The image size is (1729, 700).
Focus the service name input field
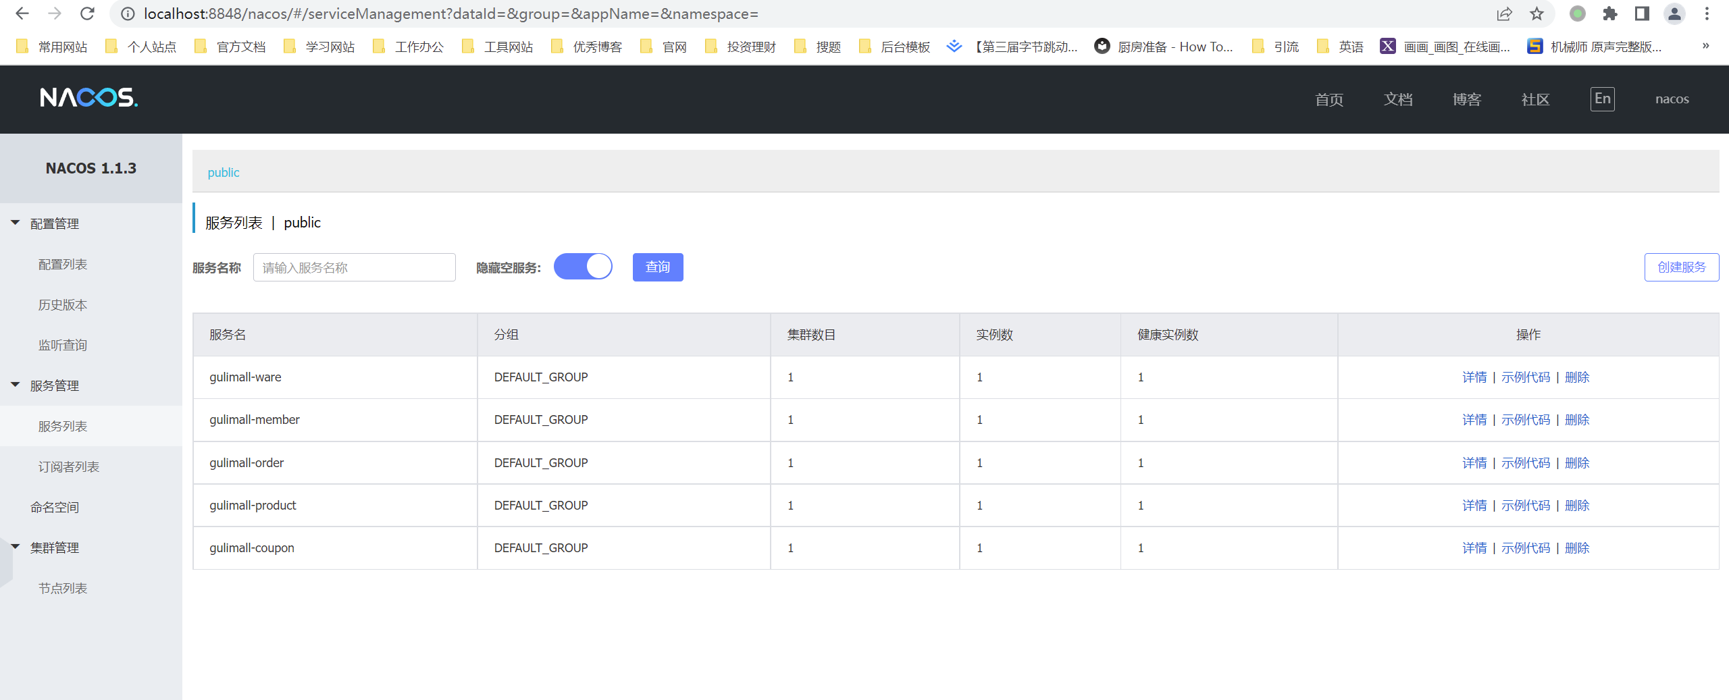pos(355,267)
